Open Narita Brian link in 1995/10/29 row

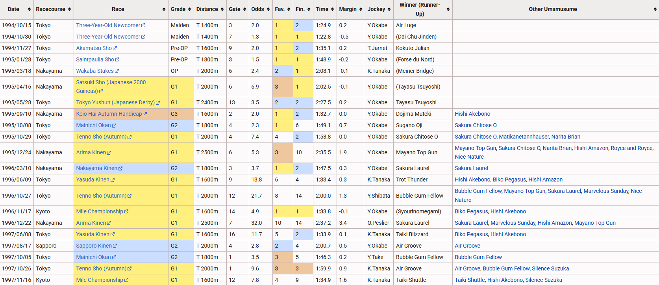(x=566, y=137)
